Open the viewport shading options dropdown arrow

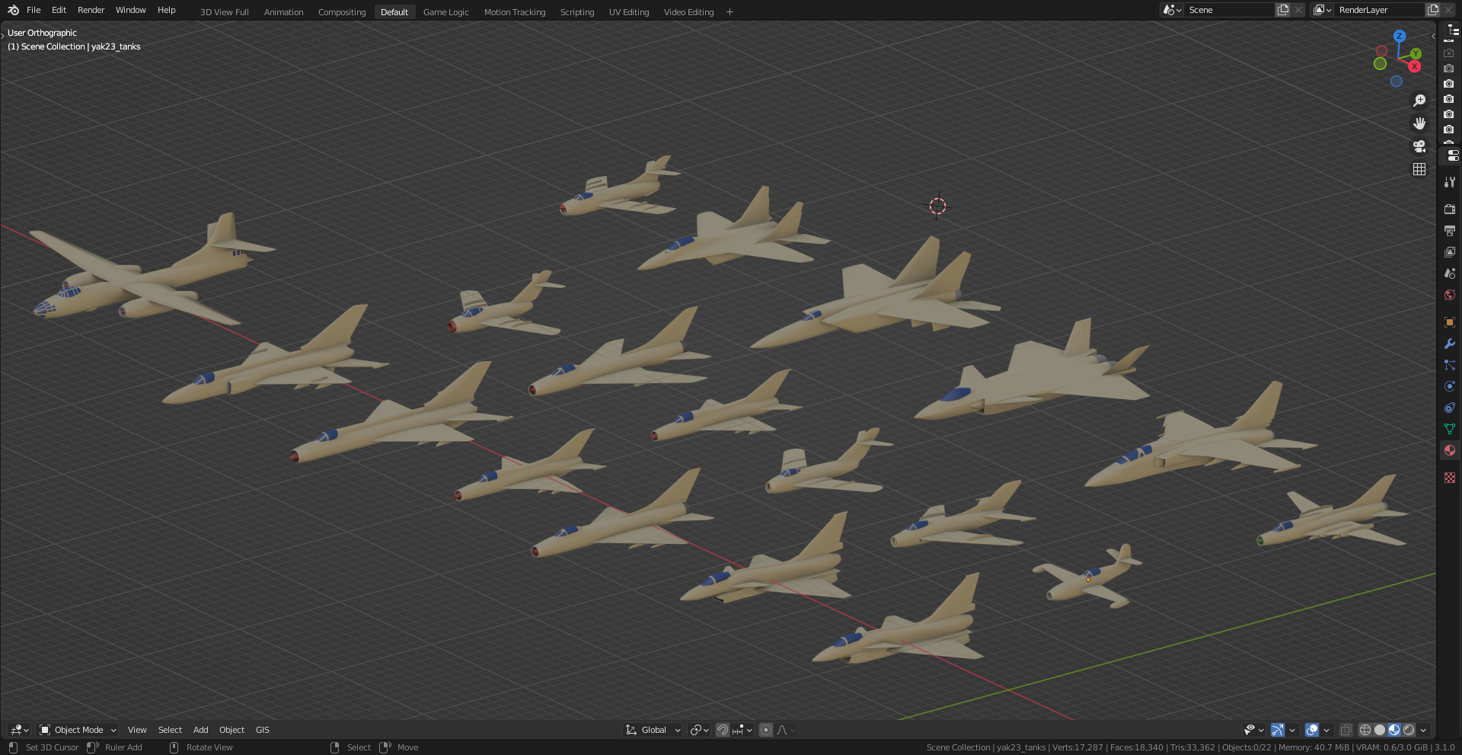tap(1423, 730)
